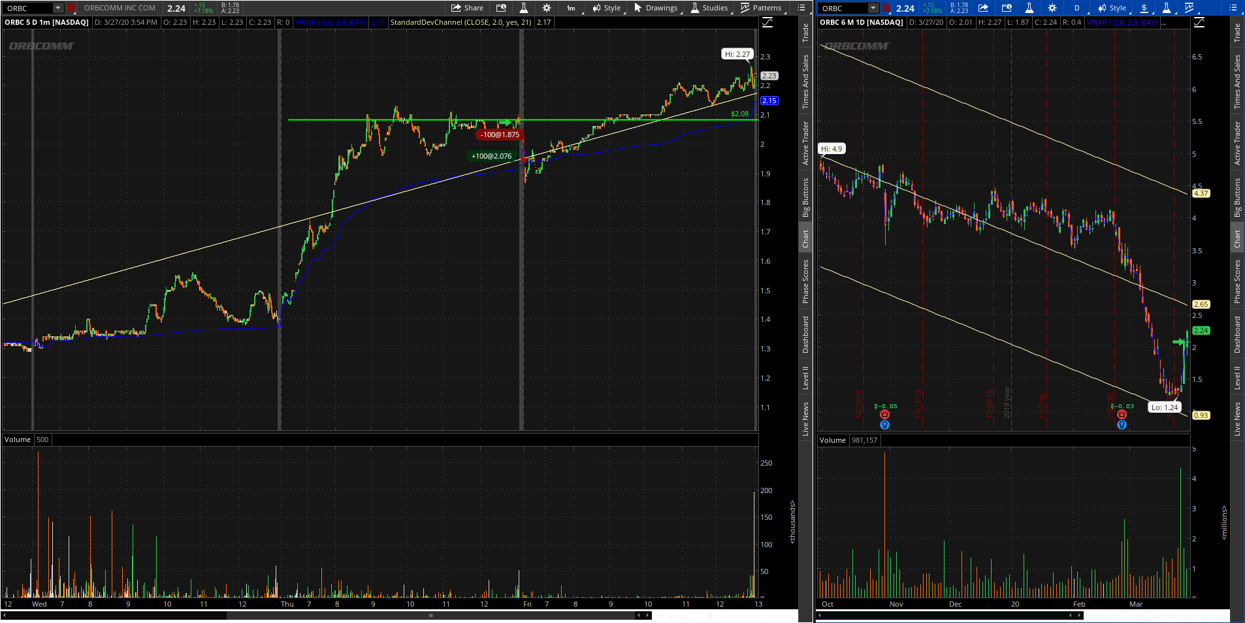Click the red symbol link square in left chart
1245x623 pixels.
(71, 8)
